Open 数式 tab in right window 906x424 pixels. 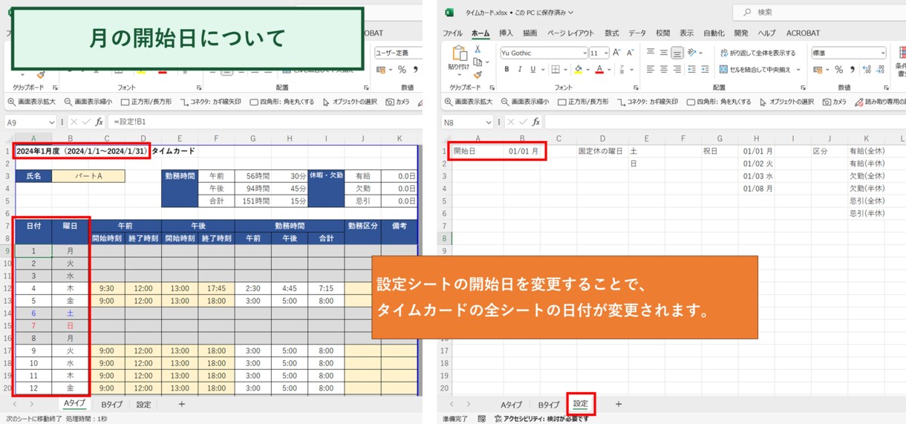[x=612, y=33]
